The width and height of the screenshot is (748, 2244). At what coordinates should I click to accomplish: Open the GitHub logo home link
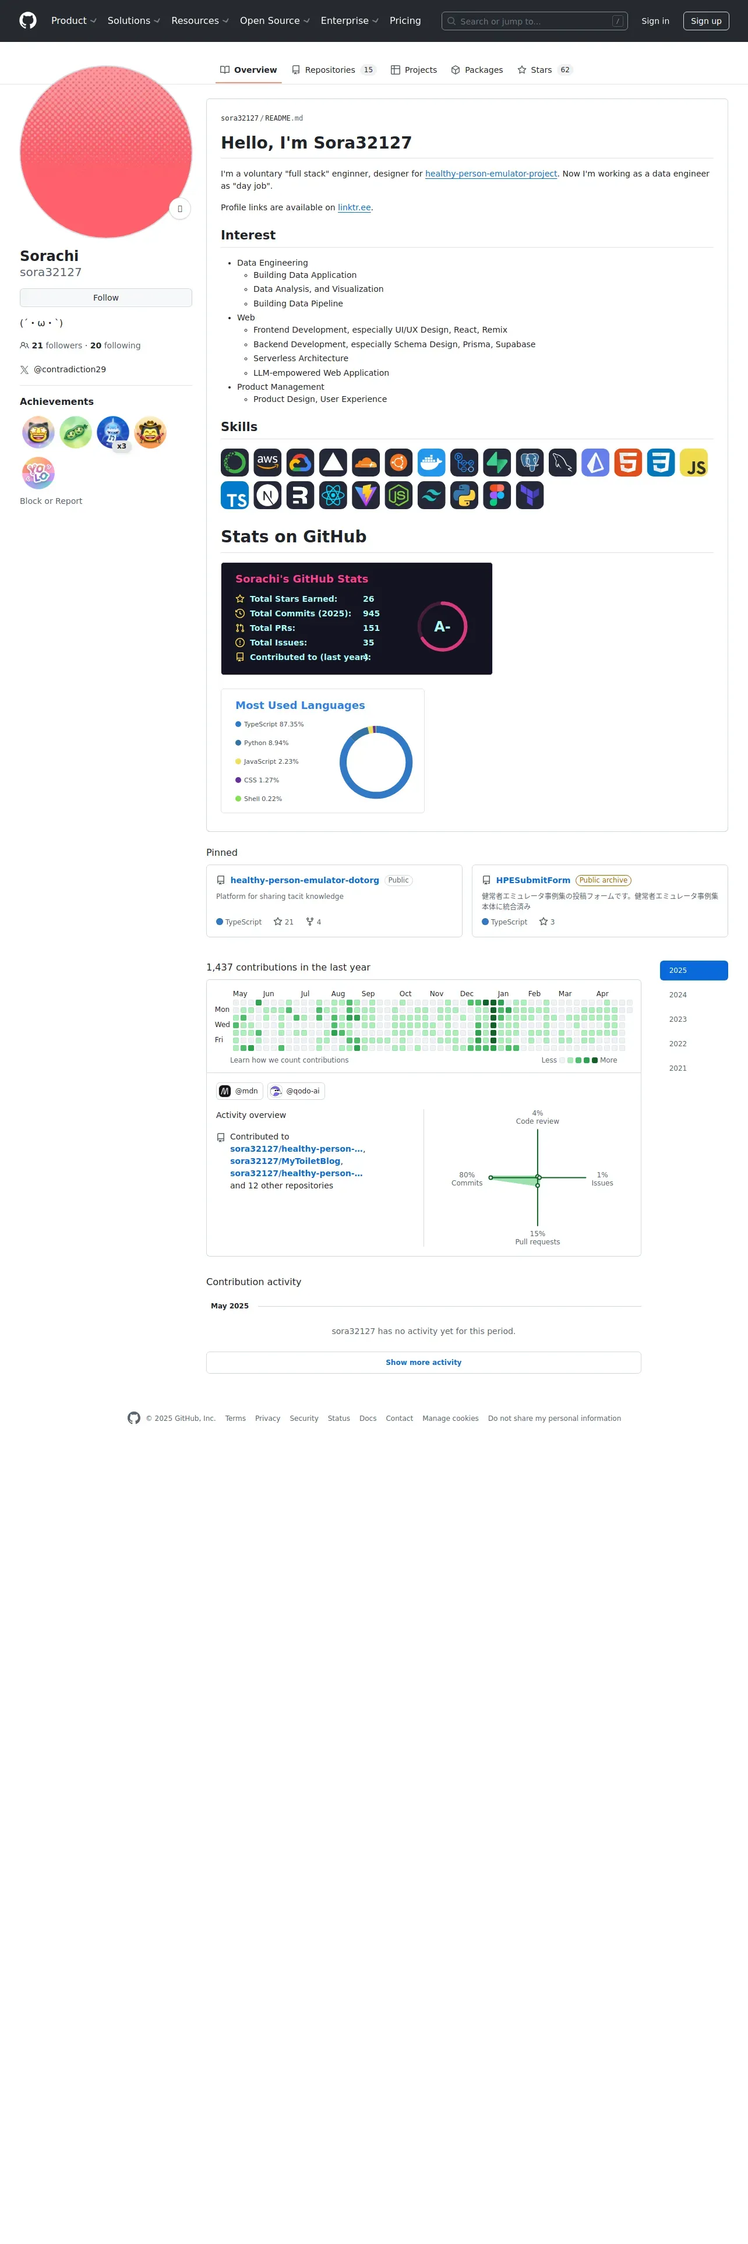(28, 21)
